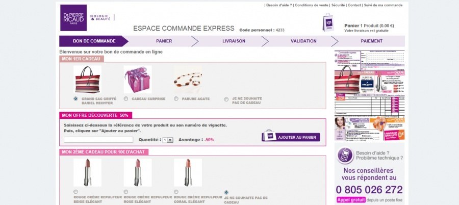Open the paper order form thumbnail
Screen dimensions: 459x205
click(x=369, y=95)
